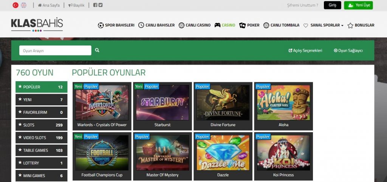Click the soccer ball Spor Bahisleri icon
This screenshot has height=182, width=387.
pos(101,25)
